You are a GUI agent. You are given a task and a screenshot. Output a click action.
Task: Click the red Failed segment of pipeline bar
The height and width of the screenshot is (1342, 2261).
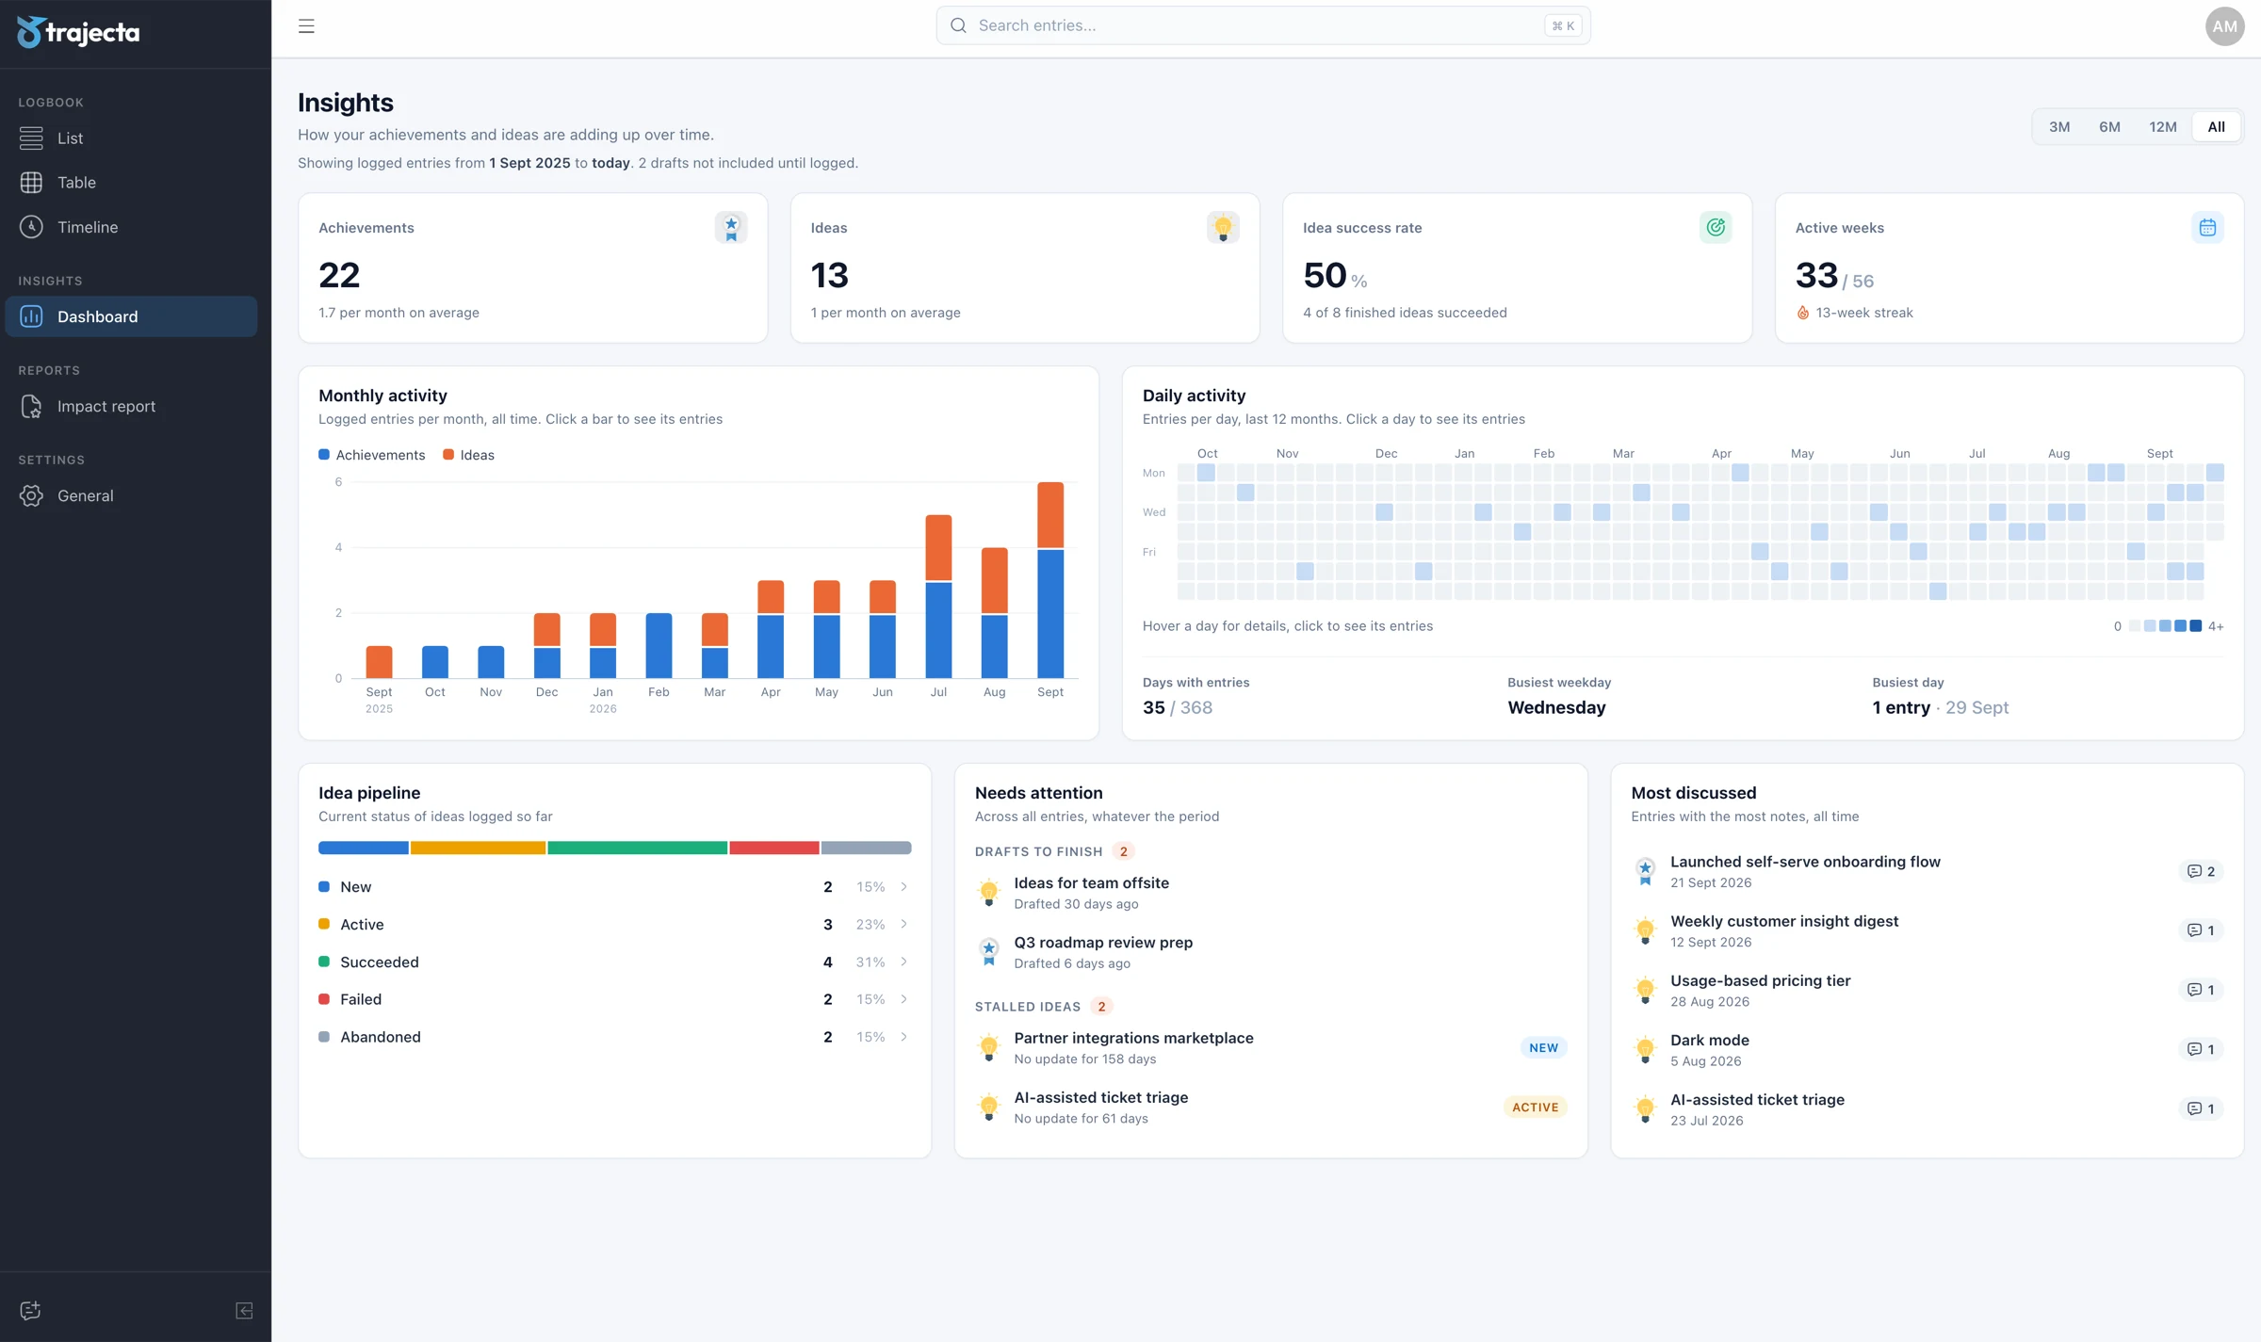click(774, 848)
